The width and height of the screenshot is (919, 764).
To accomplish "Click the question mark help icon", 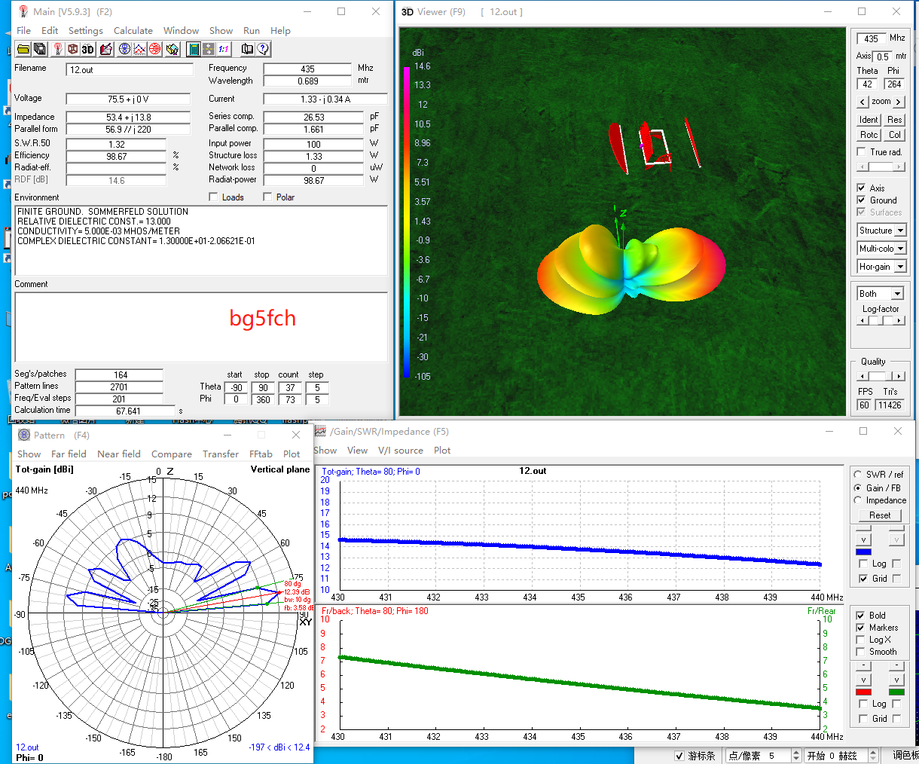I will coord(263,49).
